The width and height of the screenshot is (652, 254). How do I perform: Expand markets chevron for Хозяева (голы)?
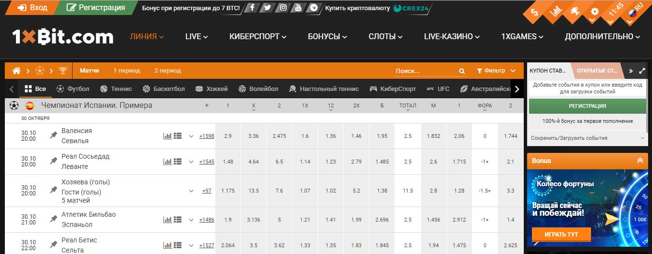tap(191, 191)
